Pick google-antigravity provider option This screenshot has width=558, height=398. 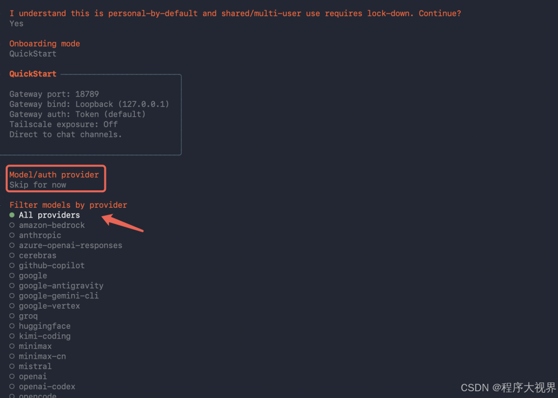coord(61,286)
